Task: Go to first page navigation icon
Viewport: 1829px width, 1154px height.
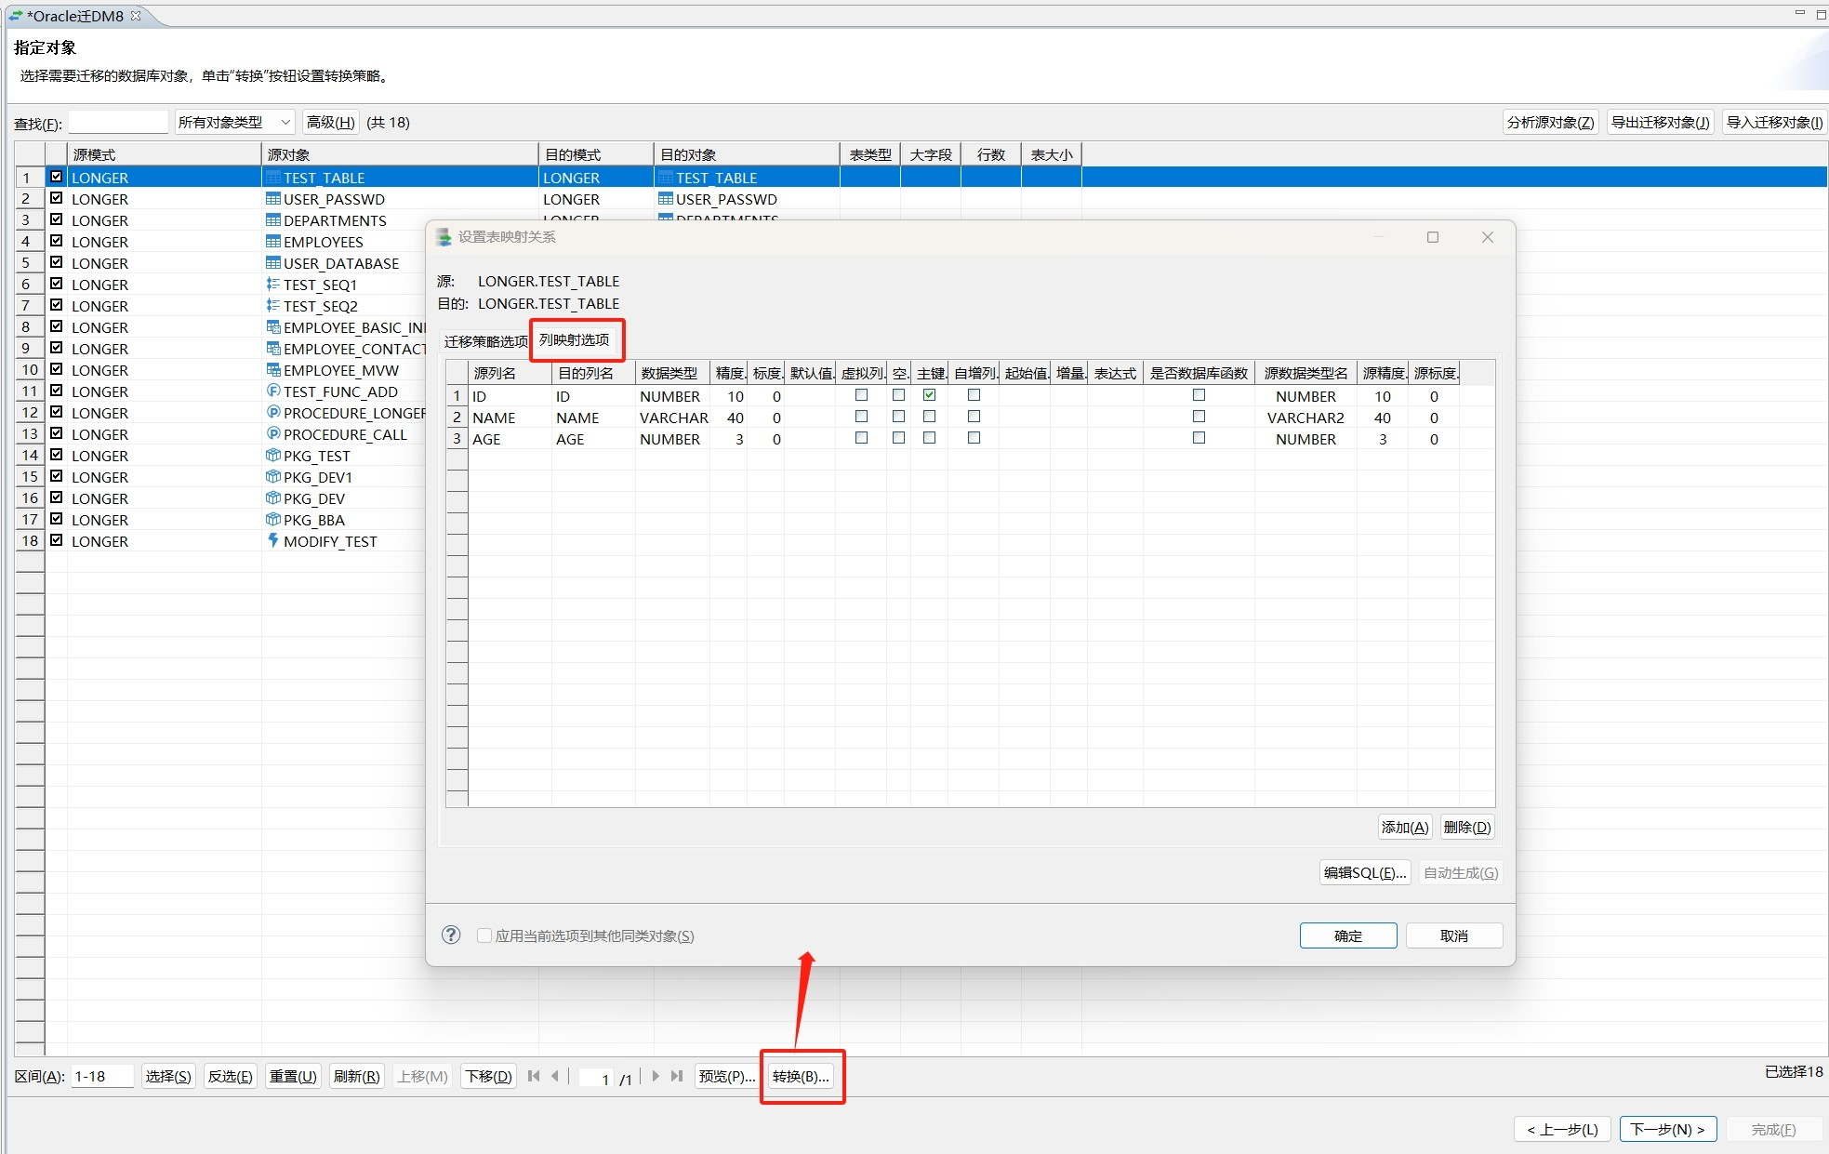Action: point(534,1076)
